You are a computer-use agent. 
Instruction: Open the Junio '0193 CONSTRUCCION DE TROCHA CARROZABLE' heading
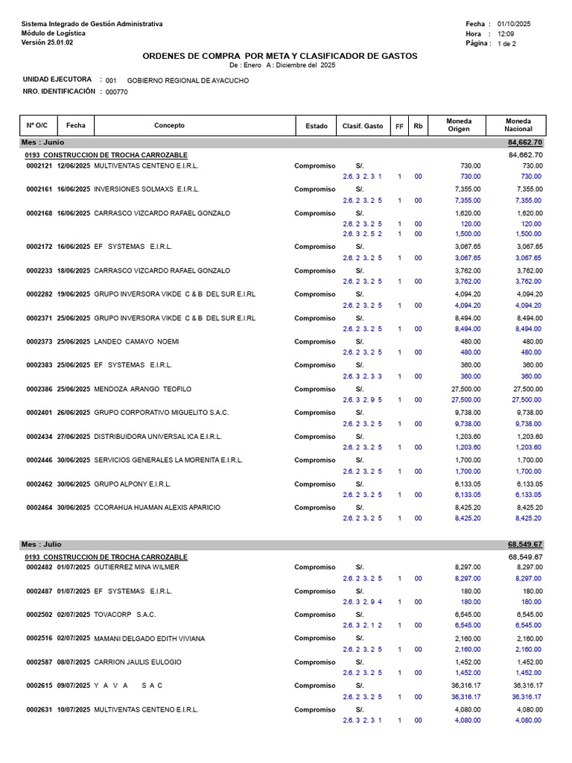pos(106,155)
